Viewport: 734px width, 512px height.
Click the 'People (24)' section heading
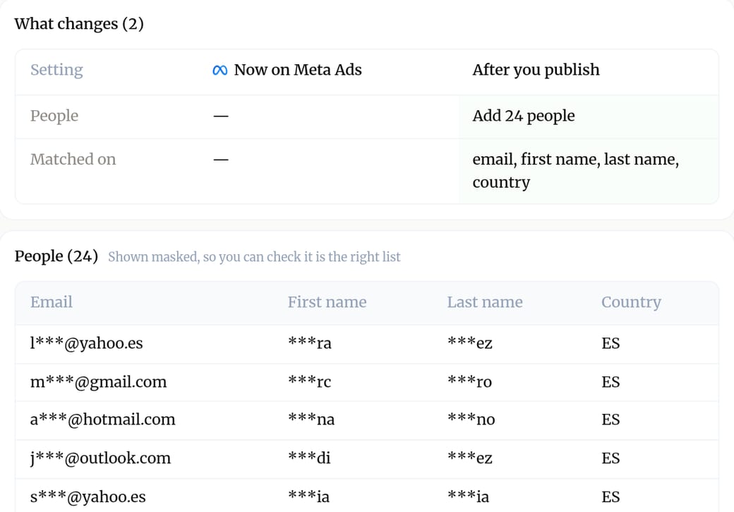(x=56, y=256)
